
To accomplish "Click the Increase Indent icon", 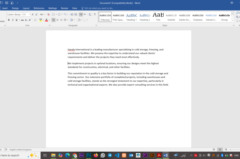I will coord(76,14).
